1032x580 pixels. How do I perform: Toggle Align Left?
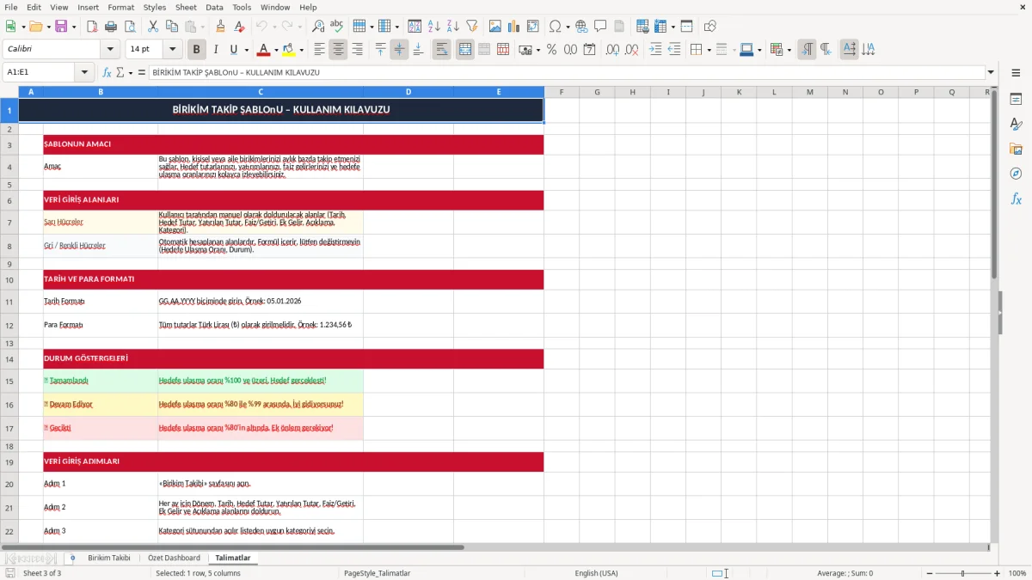tap(320, 50)
